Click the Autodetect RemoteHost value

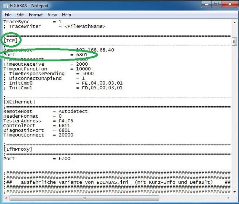[x=73, y=111]
